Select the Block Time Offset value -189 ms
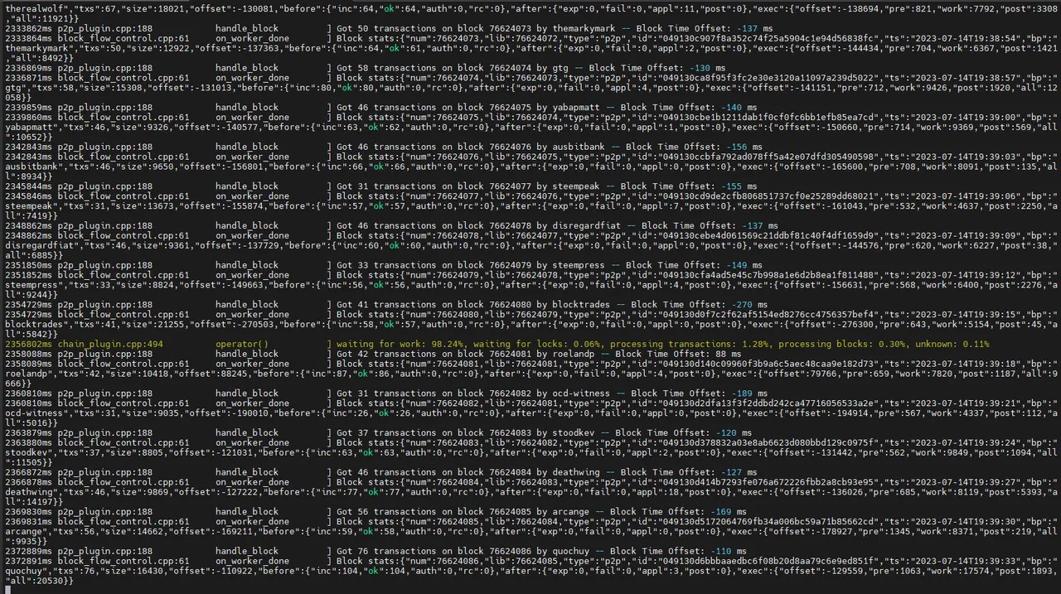The width and height of the screenshot is (1061, 594). click(x=749, y=394)
